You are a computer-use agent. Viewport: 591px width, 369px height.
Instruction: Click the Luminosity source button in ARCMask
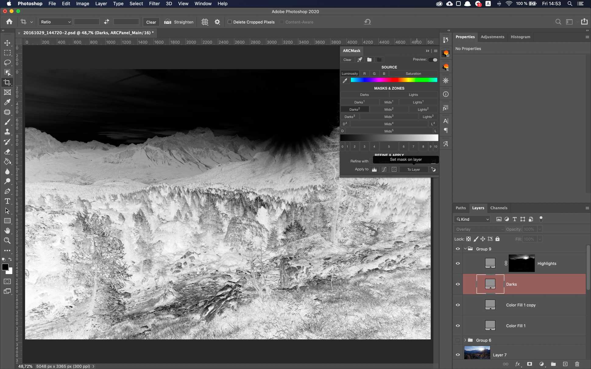click(x=349, y=74)
